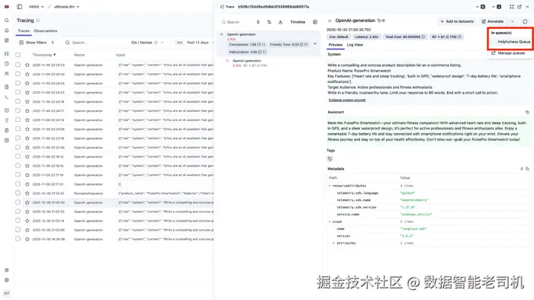534x300 pixels.
Task: Copy the OpenAI-generation observation ID icon
Action: click(x=378, y=21)
